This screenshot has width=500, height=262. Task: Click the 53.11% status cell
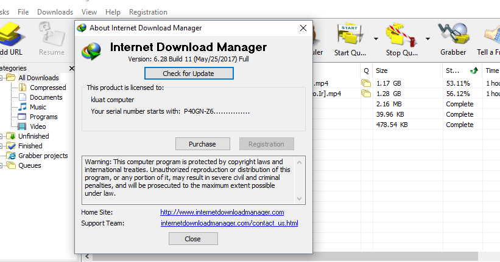458,83
